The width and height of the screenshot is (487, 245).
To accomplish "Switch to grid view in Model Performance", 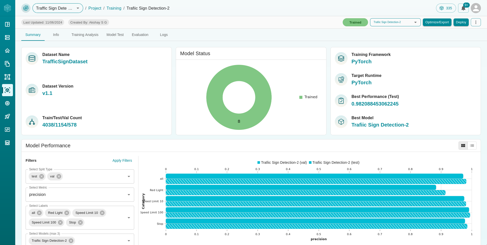I will tap(463, 146).
